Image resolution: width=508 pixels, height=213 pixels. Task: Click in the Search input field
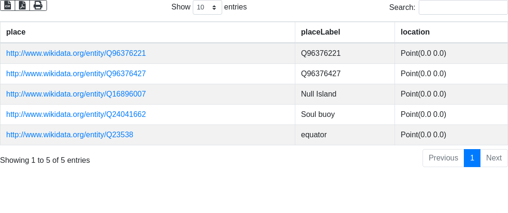[463, 8]
